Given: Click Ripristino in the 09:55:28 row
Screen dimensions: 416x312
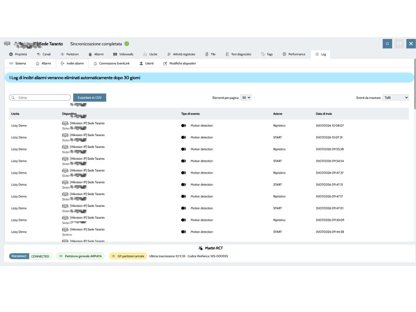Looking at the screenshot, I should [279, 149].
